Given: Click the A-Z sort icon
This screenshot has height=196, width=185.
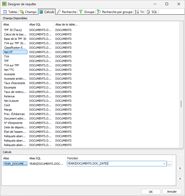Looking at the screenshot, I should point(137,12).
